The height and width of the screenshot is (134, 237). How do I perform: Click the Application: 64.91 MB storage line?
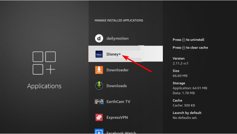pos(190,88)
